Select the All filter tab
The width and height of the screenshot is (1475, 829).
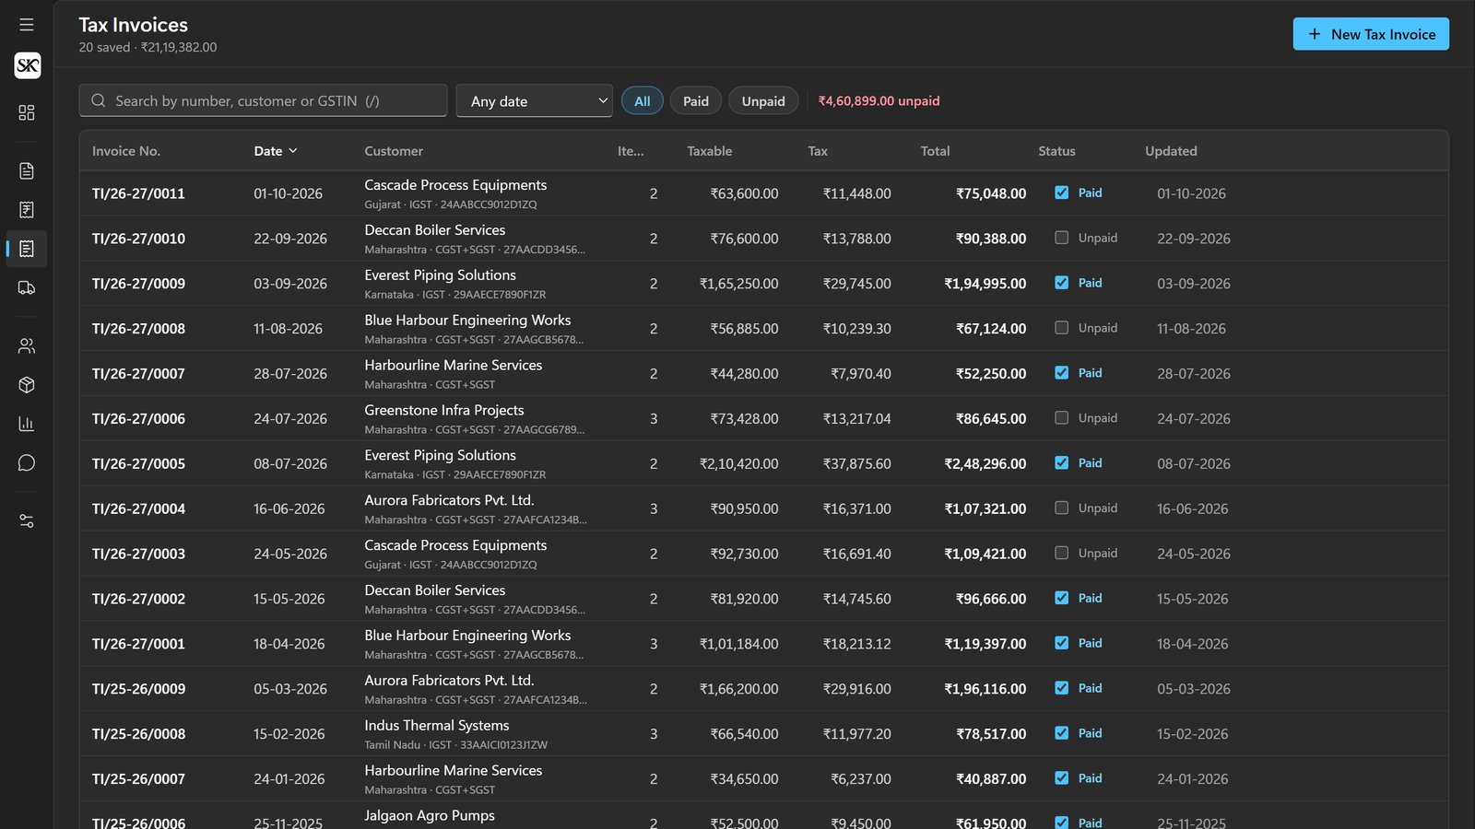point(643,101)
